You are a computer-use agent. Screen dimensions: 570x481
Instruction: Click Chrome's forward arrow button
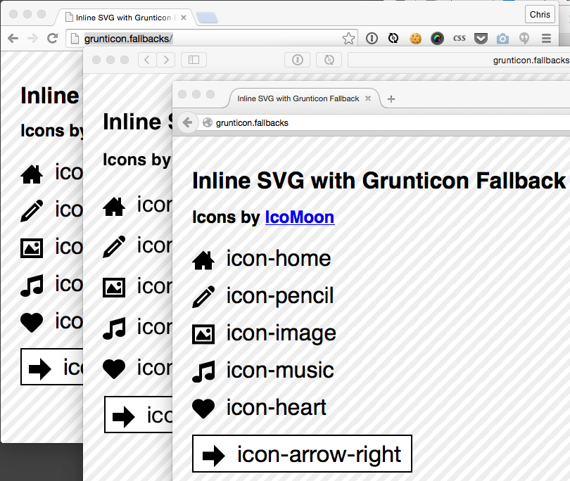coord(32,38)
